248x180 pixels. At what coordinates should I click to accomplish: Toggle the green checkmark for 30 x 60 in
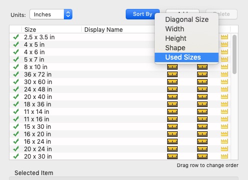click(x=16, y=82)
